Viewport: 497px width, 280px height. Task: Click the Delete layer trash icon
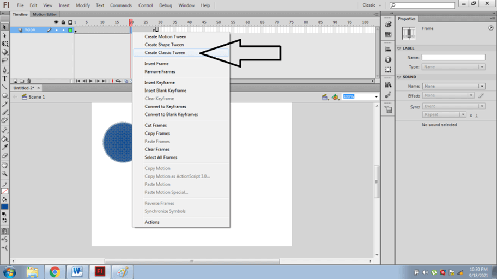tap(29, 81)
